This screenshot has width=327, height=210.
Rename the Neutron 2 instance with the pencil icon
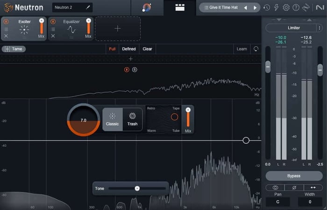point(88,7)
